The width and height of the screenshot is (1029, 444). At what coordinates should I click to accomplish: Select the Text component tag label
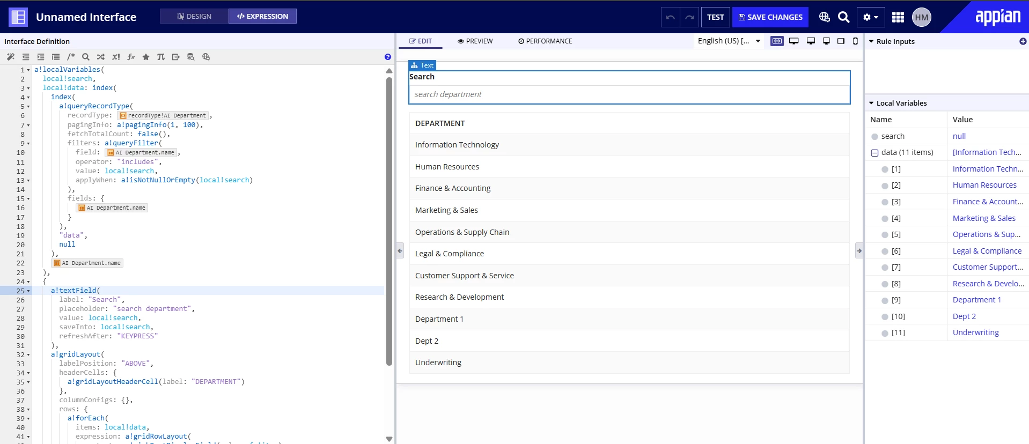pyautogui.click(x=422, y=65)
